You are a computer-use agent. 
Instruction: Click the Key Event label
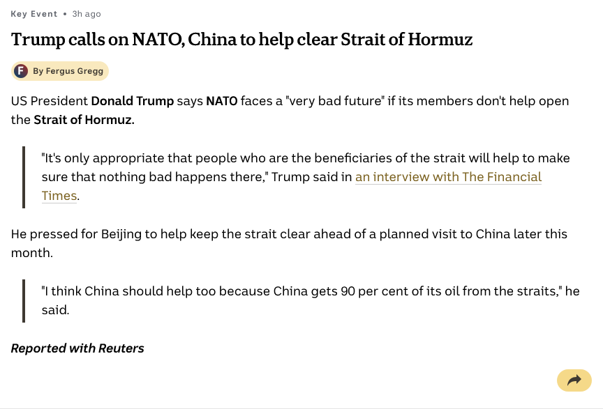(x=34, y=14)
